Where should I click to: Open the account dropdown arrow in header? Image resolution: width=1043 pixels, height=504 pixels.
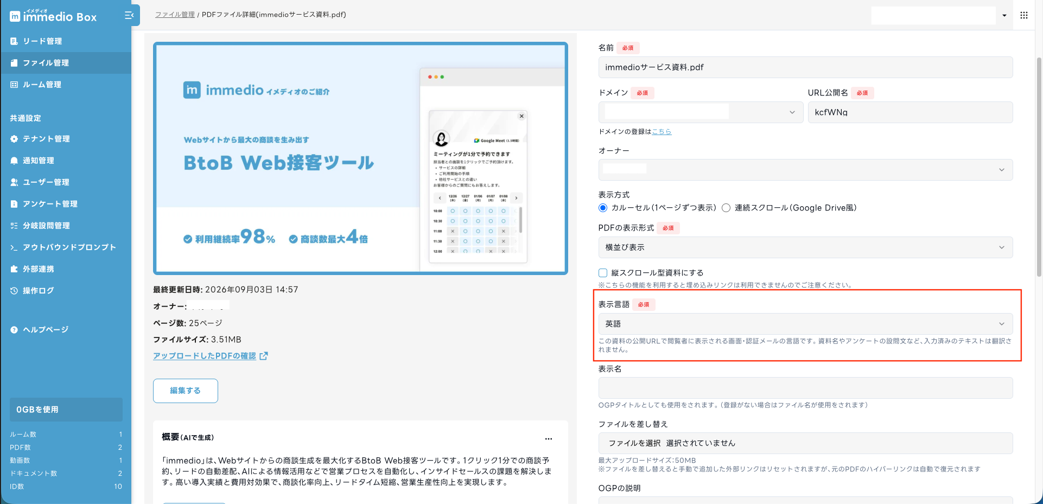[1004, 15]
